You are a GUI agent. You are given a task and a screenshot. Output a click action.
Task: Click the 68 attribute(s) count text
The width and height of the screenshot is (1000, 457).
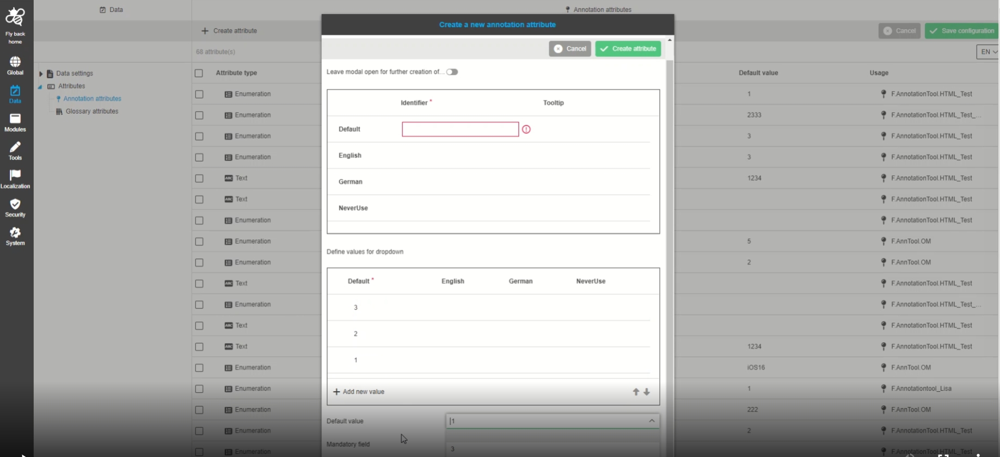pyautogui.click(x=216, y=52)
